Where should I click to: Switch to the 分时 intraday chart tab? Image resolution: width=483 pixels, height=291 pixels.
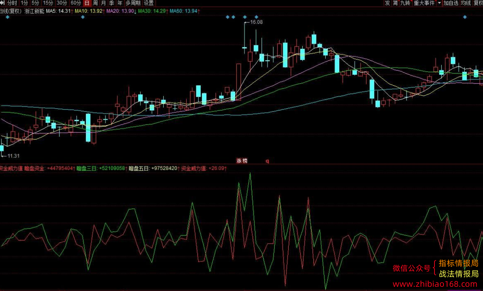[x=12, y=3]
